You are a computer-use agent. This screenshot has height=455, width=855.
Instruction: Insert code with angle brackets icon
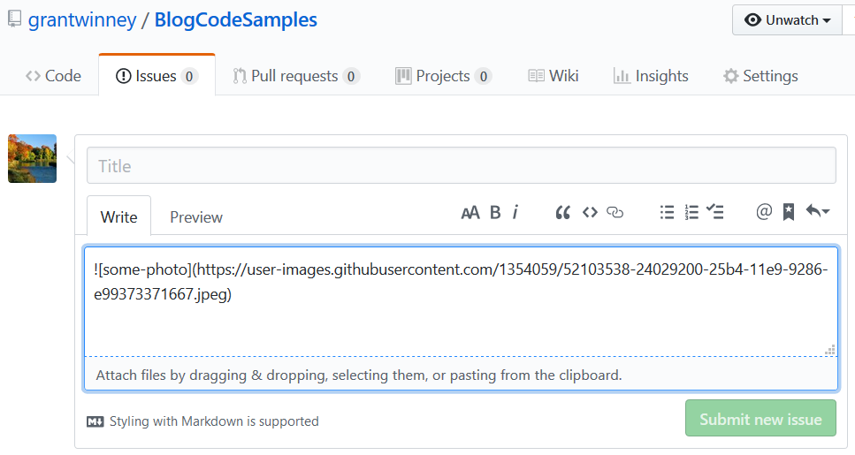(590, 212)
